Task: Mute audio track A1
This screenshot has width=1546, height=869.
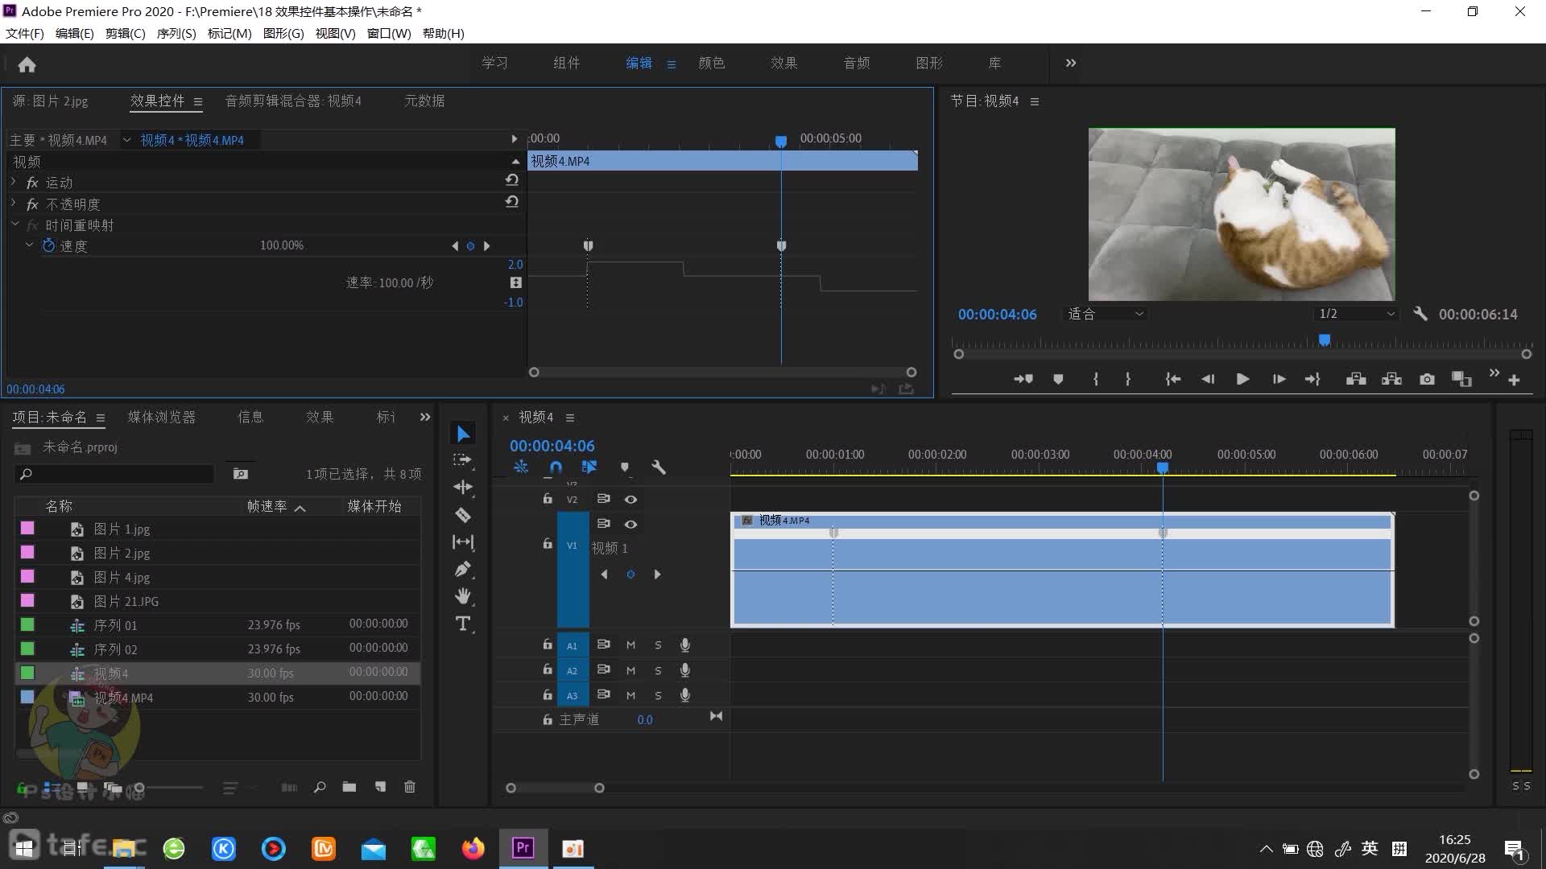Action: [630, 645]
